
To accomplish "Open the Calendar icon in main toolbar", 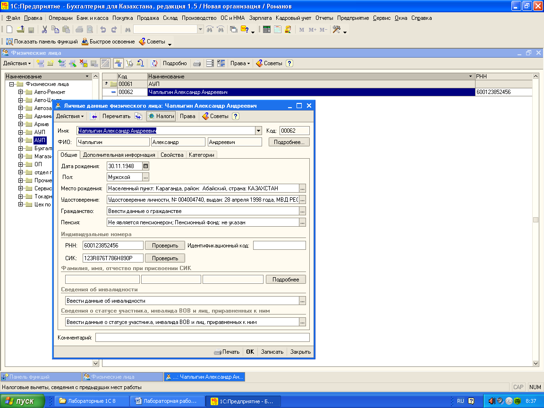I will [x=277, y=29].
